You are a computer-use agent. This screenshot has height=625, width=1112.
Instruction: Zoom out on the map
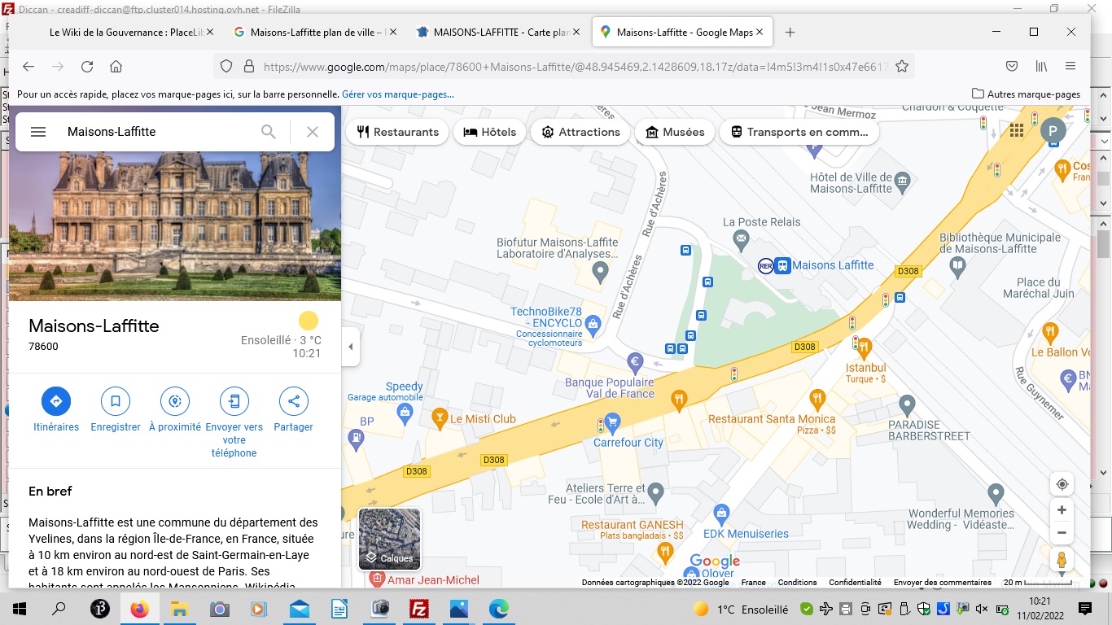(1062, 533)
